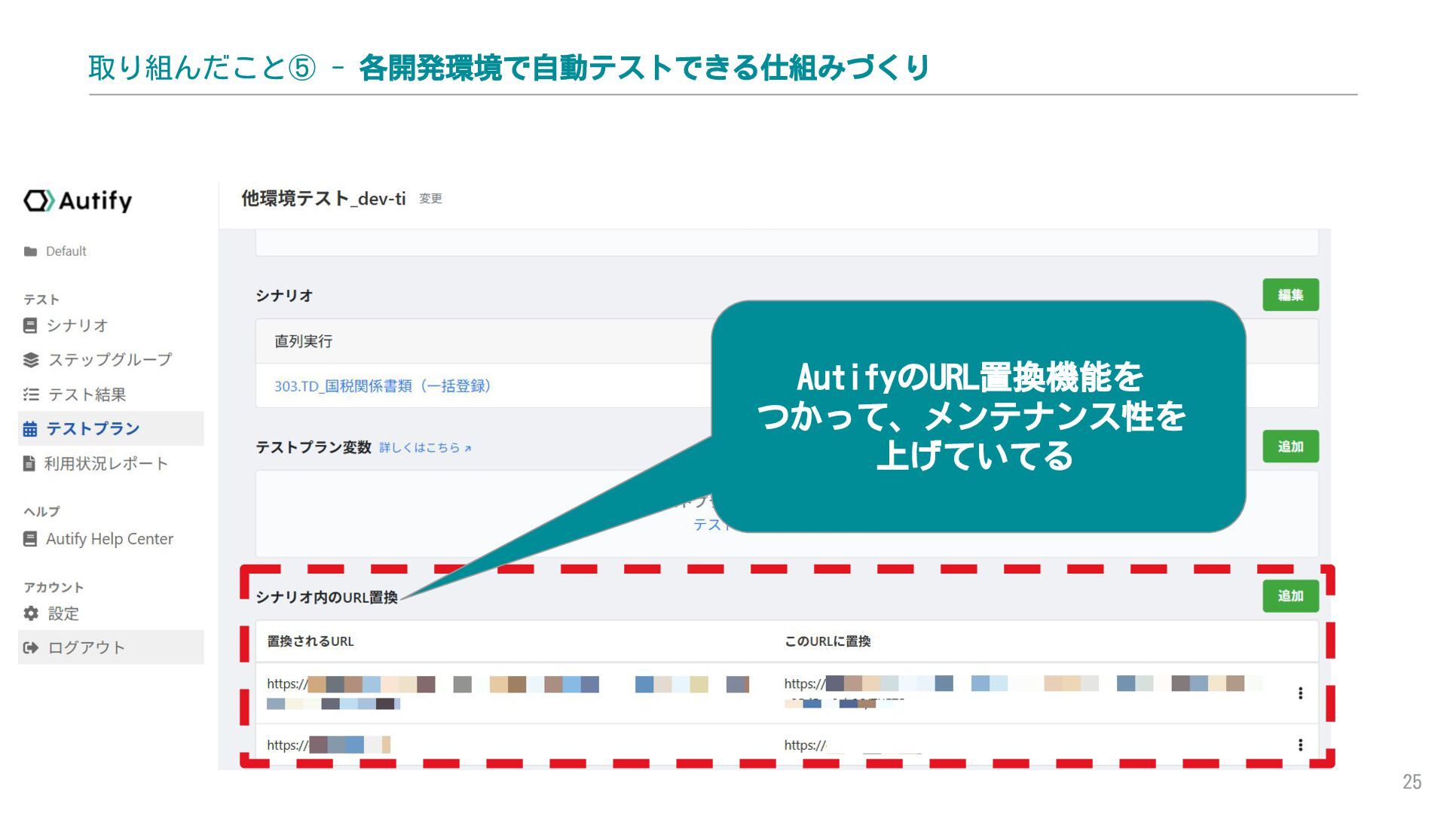Click the 直列実行 label

coord(303,342)
